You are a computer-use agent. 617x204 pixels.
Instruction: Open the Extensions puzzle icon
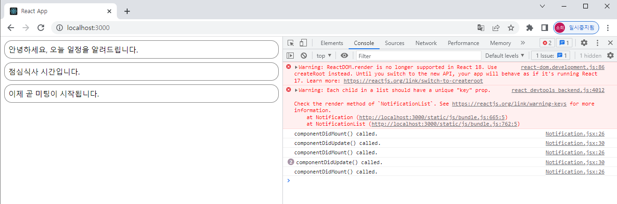tap(530, 28)
